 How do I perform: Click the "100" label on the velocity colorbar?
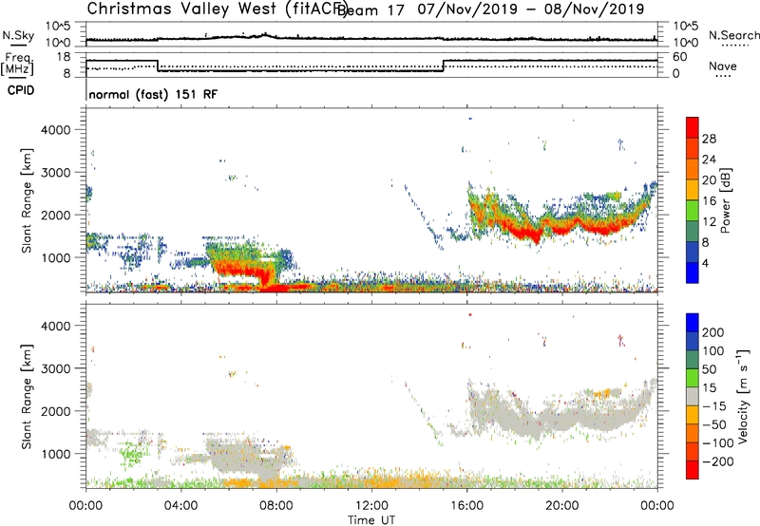coord(713,351)
